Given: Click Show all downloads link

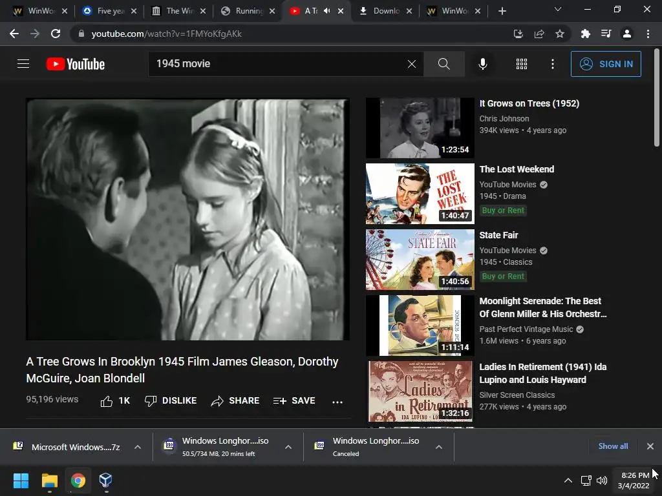Looking at the screenshot, I should pos(613,446).
